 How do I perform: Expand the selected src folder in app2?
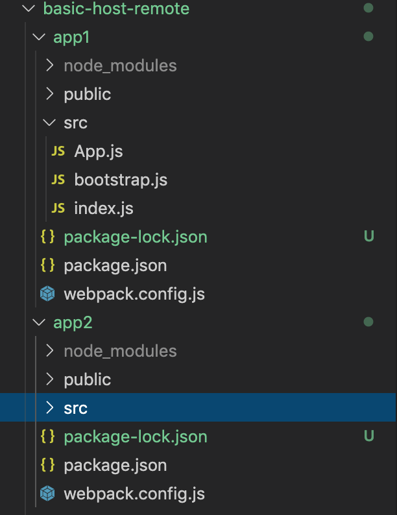point(49,409)
